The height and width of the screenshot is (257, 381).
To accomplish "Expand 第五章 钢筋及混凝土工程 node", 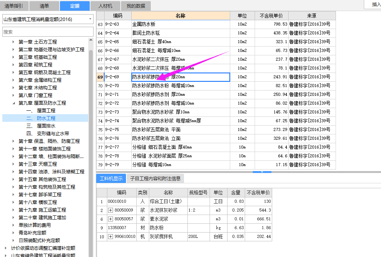I will click(x=13, y=73).
